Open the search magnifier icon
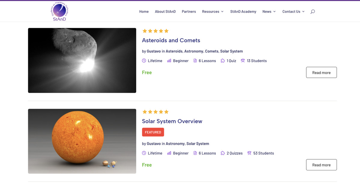360x189 pixels. tap(313, 12)
